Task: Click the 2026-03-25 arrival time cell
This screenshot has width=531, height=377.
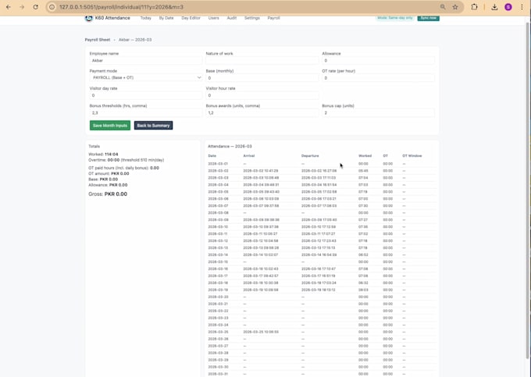Action: (x=261, y=332)
